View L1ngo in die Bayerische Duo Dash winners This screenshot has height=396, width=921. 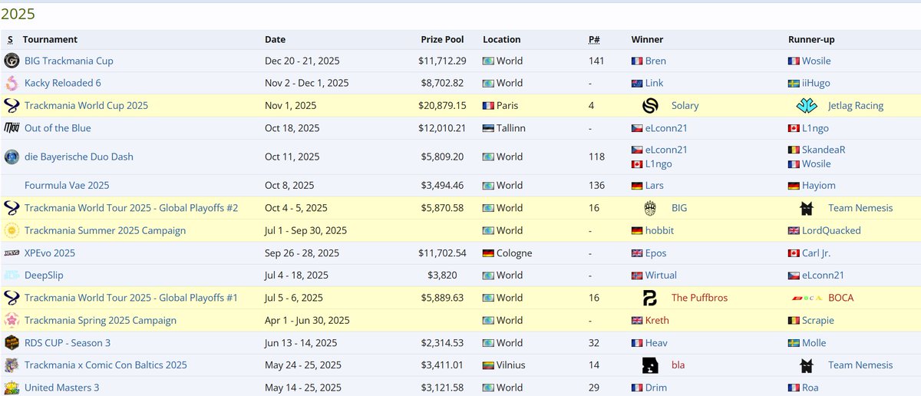(x=659, y=164)
